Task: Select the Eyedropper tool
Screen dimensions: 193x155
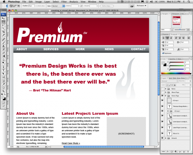Action: [x=3, y=85]
